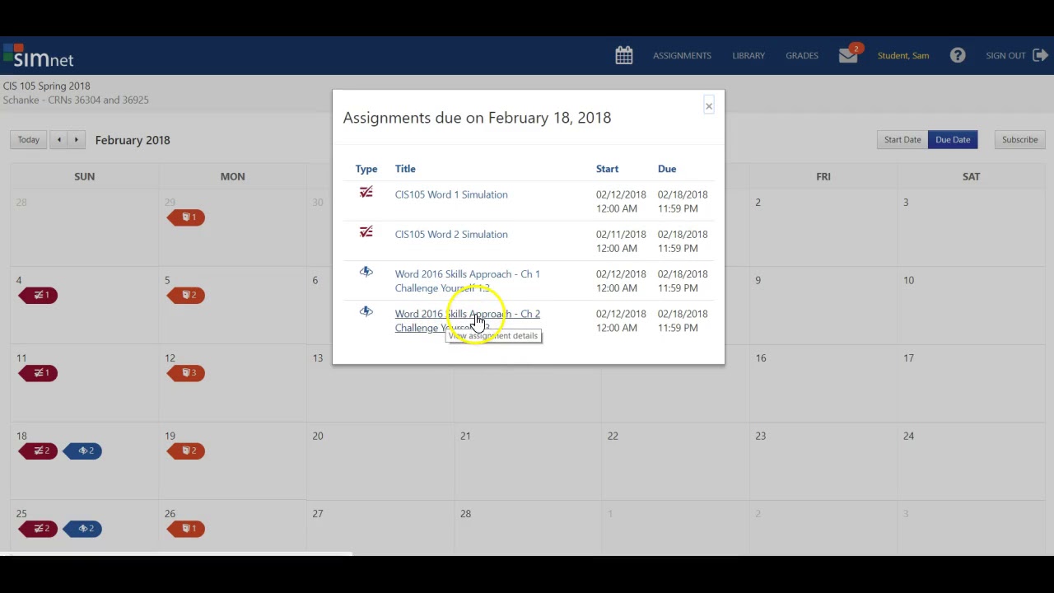Open Word 2016 Skills Approach Ch 2 link
Screen dimensions: 1054x593
click(467, 320)
